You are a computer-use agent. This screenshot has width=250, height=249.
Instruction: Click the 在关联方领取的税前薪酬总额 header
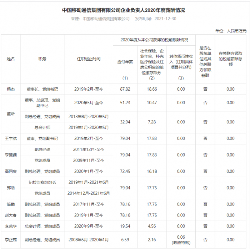click(231, 59)
